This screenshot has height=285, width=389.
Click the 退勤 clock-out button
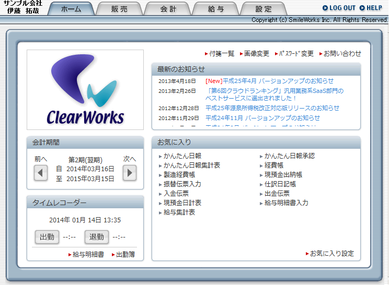97,237
